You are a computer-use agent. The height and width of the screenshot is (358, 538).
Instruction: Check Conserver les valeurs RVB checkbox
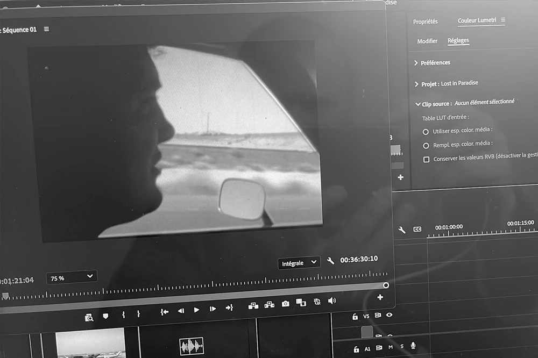(426, 160)
